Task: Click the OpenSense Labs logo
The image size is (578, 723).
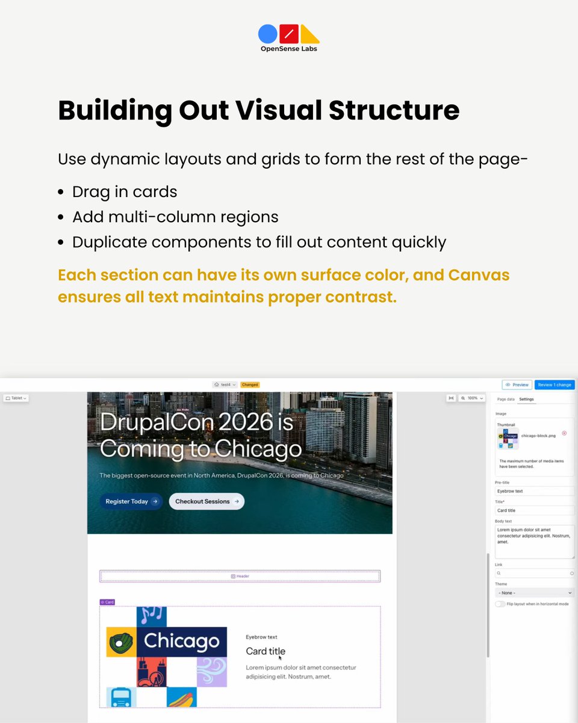Action: (x=289, y=38)
